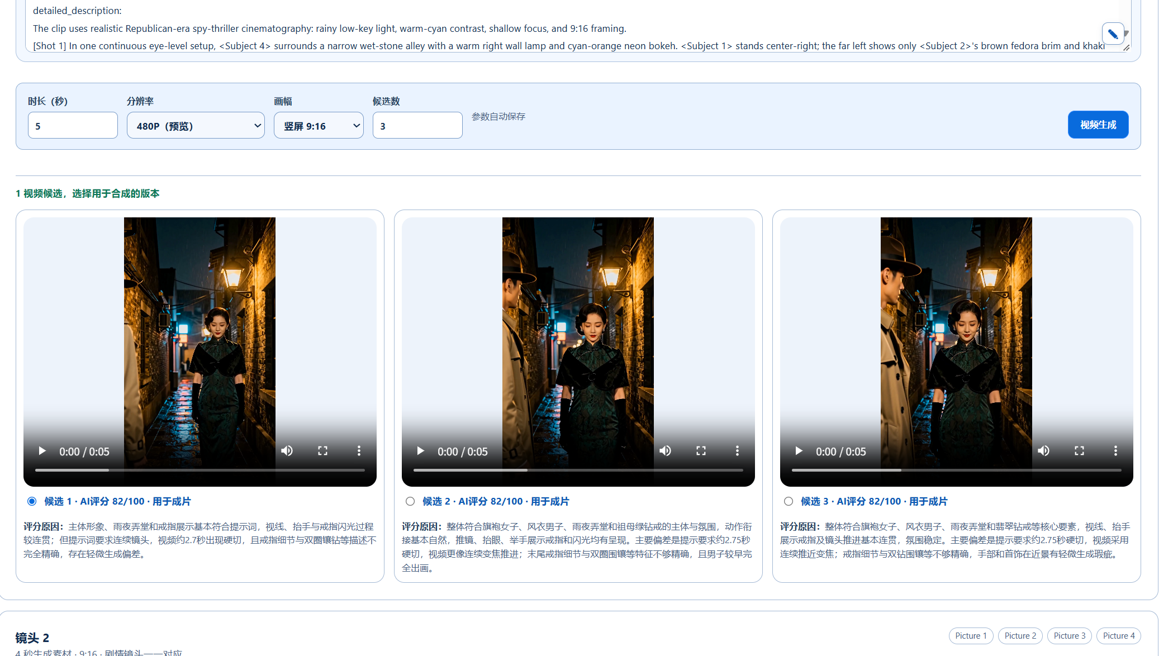Image resolution: width=1173 pixels, height=656 pixels.
Task: Mute candidate 1 video
Action: pos(287,451)
